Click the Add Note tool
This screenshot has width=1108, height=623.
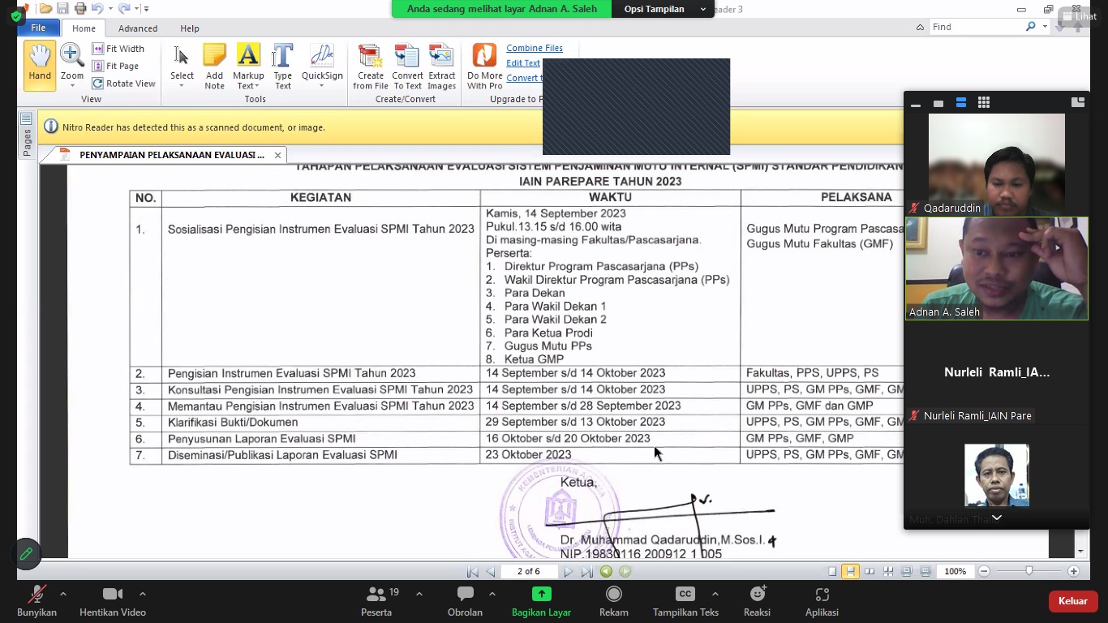(214, 65)
